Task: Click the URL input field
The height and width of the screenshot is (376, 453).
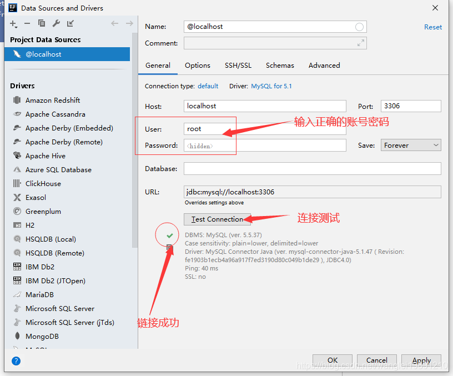Action: [x=313, y=192]
